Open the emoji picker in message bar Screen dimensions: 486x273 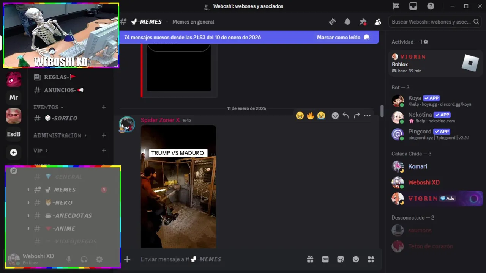pyautogui.click(x=356, y=259)
